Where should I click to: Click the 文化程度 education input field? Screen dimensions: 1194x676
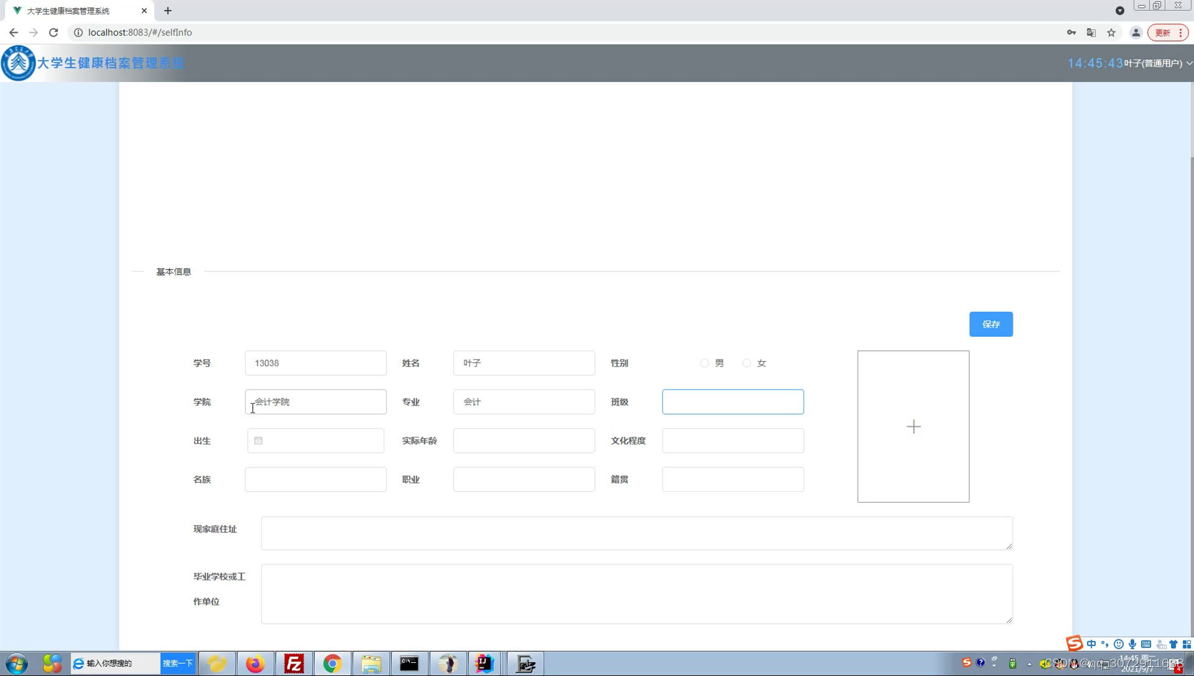coord(733,441)
